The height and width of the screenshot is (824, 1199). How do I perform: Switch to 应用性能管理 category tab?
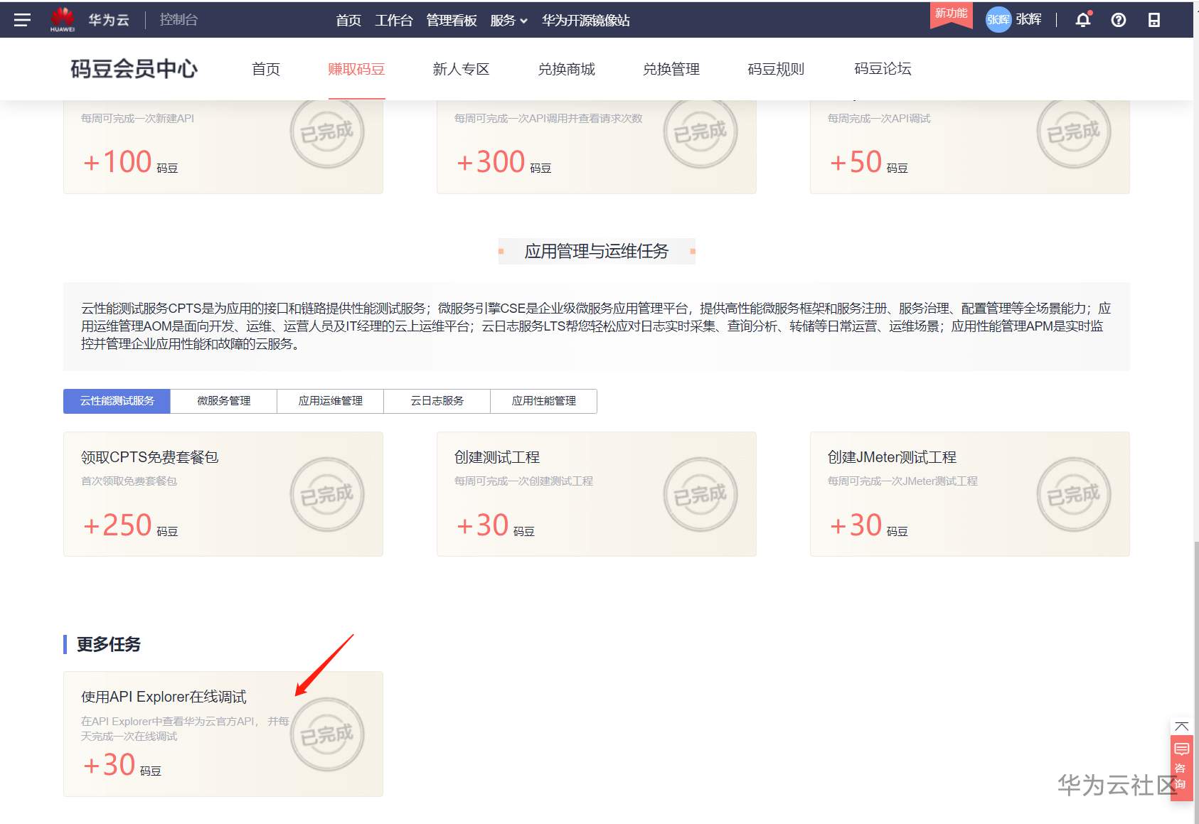(544, 401)
